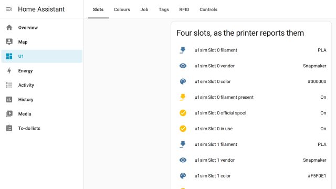Click the Slot 0 vendor value 'Snapmaker'
The width and height of the screenshot is (336, 189).
point(314,66)
